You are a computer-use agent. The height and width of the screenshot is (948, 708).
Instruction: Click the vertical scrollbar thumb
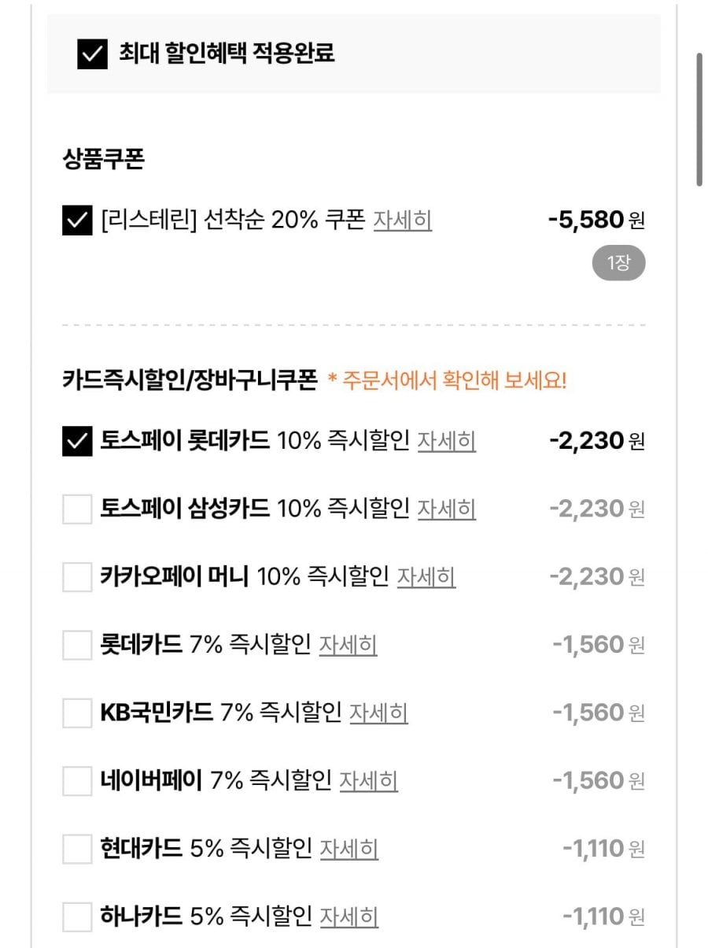pos(699,120)
